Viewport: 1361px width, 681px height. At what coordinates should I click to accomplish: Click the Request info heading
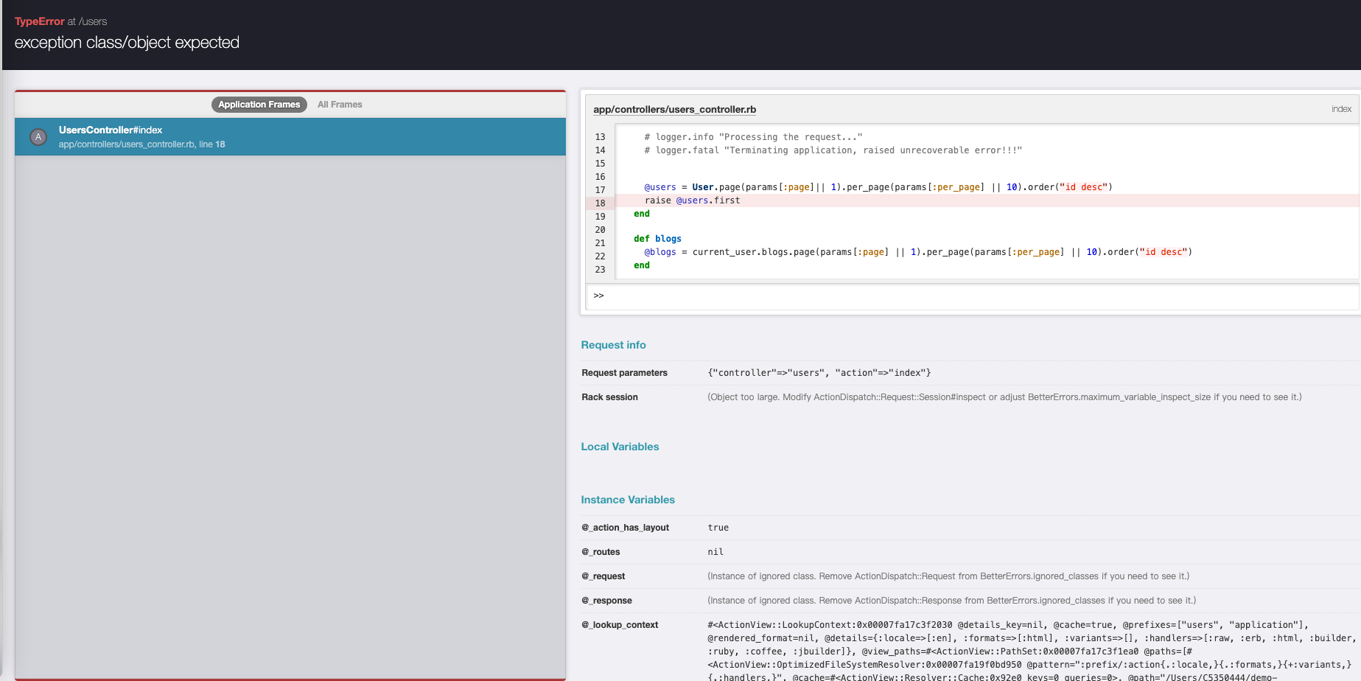[613, 345]
